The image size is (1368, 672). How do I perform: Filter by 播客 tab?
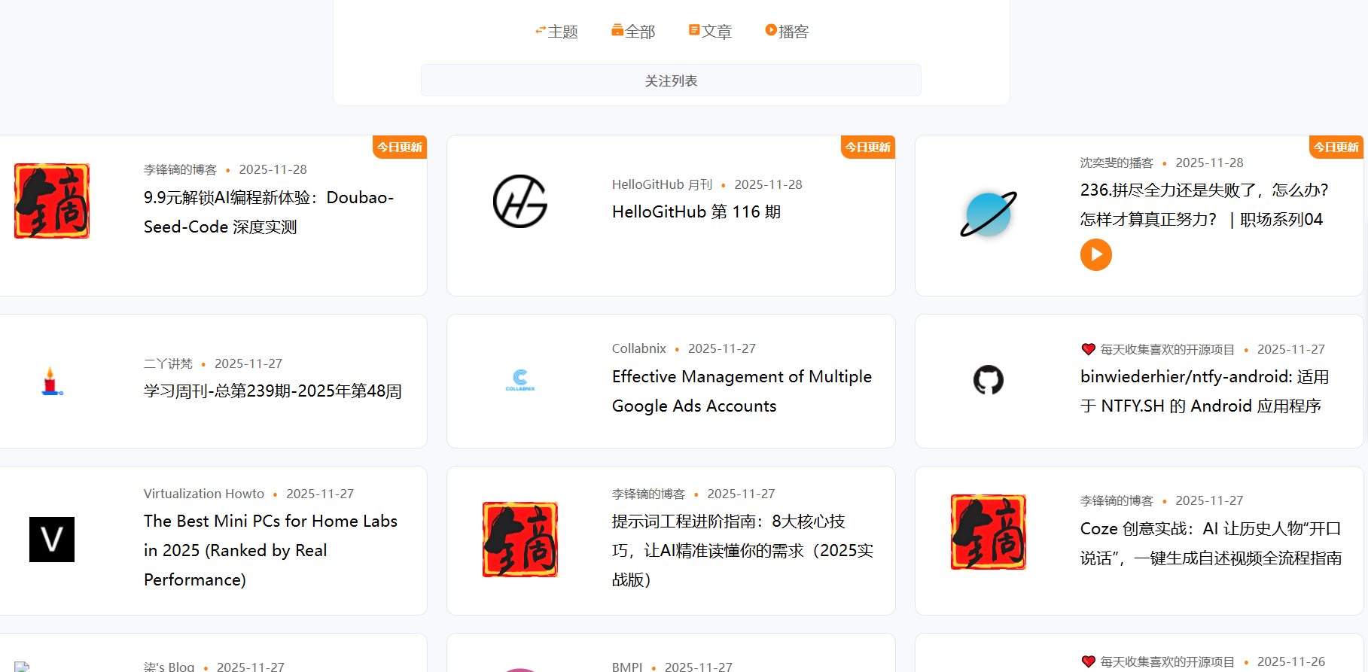(x=787, y=32)
